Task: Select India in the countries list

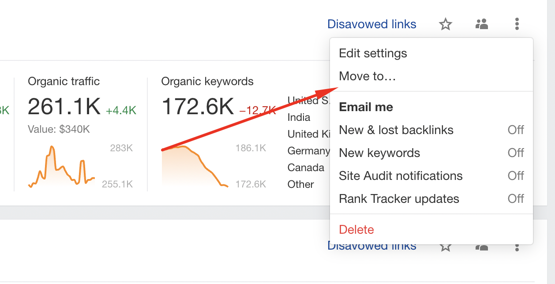Action: coord(298,117)
